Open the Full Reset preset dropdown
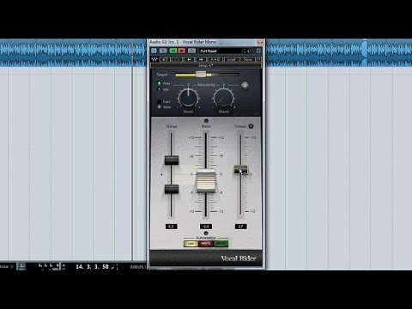The width and height of the screenshot is (412, 309). 221,51
